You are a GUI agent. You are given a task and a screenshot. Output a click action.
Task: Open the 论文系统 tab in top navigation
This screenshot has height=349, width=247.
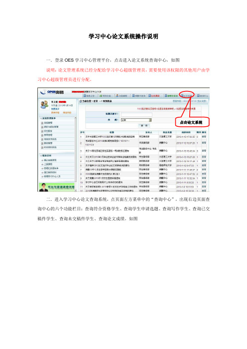(x=187, y=96)
